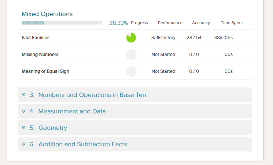Image resolution: width=273 pixels, height=165 pixels.
Task: Open the Fact Families topic
Action: click(x=36, y=38)
